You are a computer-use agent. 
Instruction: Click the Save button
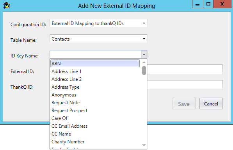[x=184, y=104]
